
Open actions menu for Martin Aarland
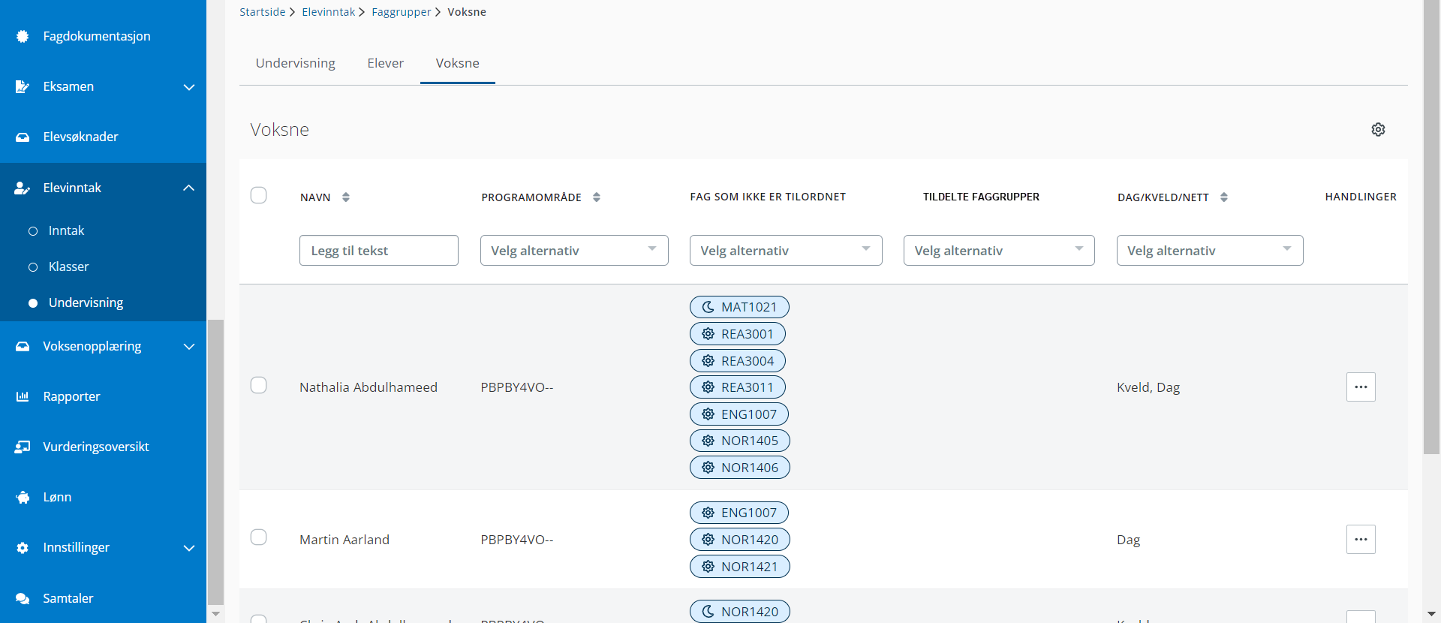(1361, 540)
